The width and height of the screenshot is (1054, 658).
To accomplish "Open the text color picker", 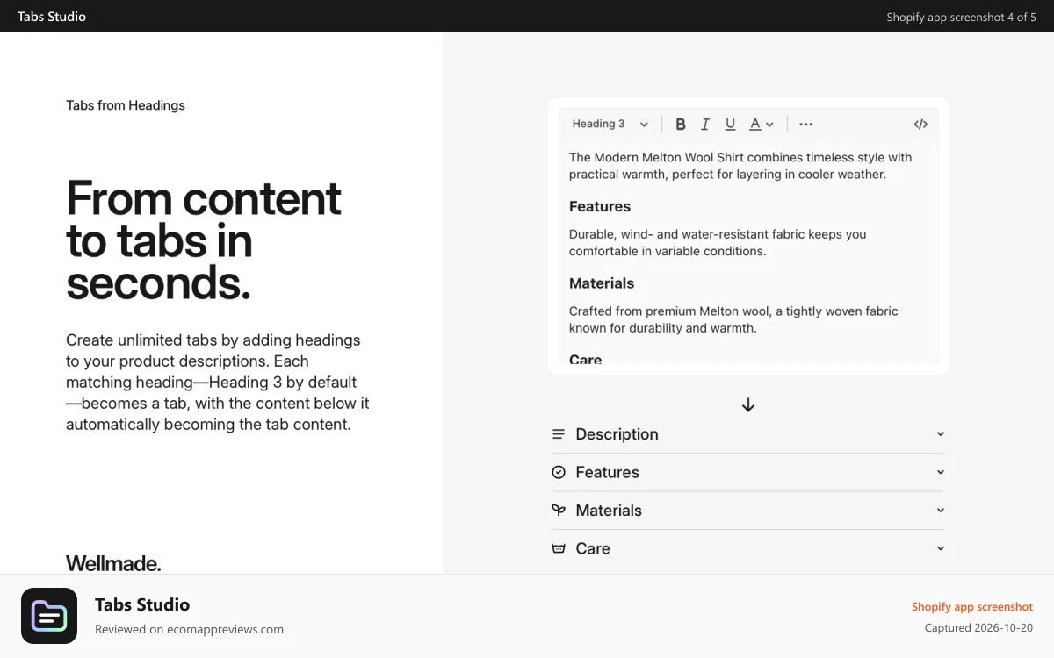I will (761, 125).
